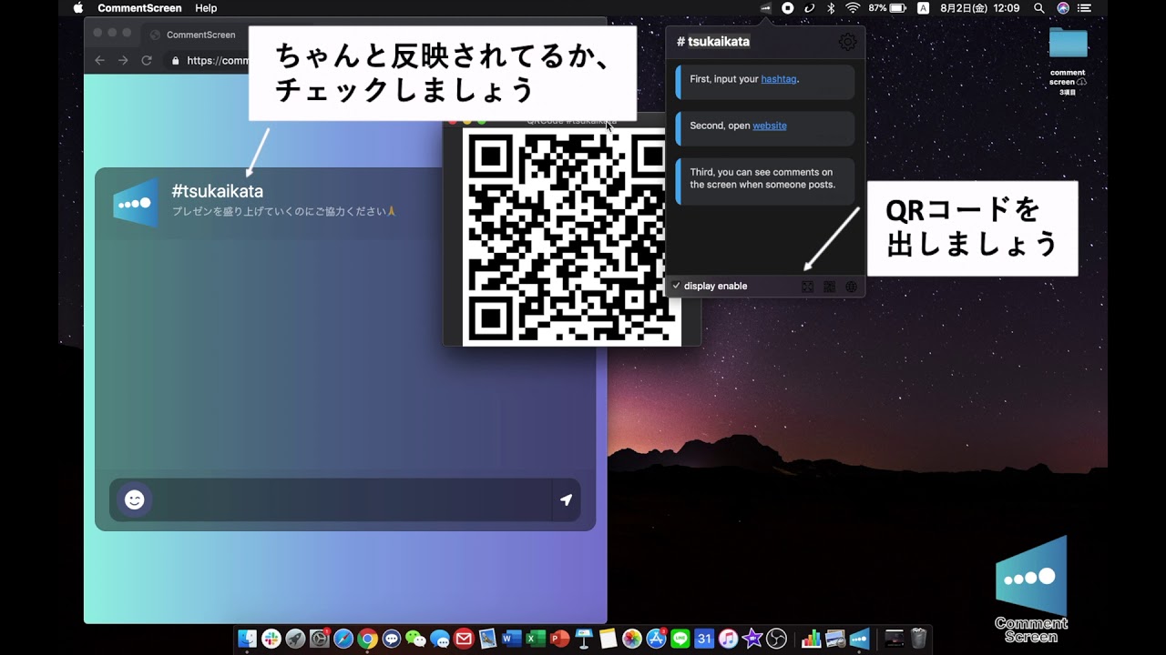Open App Store from the Dock
This screenshot has width=1166, height=655.
656,639
